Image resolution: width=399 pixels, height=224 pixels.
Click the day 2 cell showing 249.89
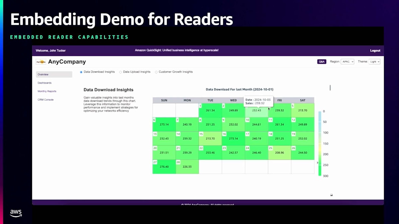click(x=233, y=110)
